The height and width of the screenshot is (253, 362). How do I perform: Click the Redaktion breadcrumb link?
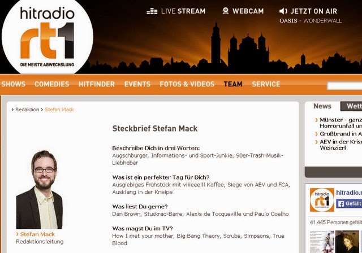click(x=27, y=110)
